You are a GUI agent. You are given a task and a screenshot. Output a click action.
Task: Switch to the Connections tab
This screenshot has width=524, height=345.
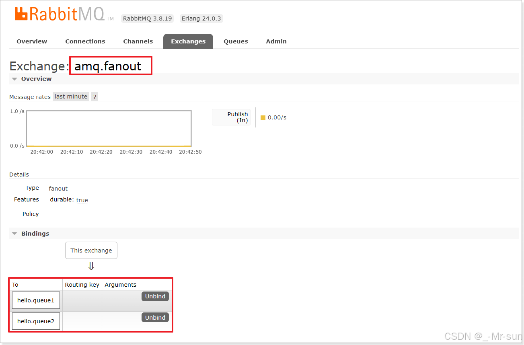[85, 41]
